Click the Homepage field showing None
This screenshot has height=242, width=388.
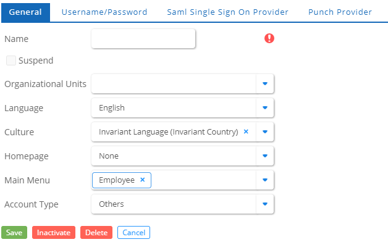coord(174,156)
